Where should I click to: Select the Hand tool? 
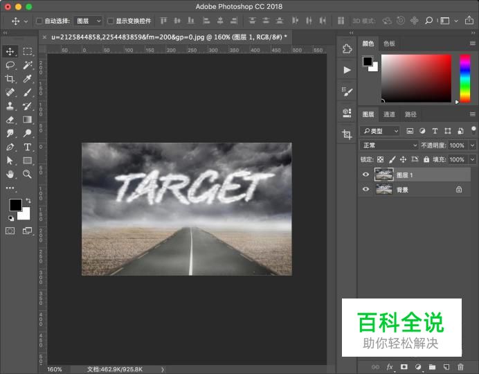pyautogui.click(x=10, y=174)
